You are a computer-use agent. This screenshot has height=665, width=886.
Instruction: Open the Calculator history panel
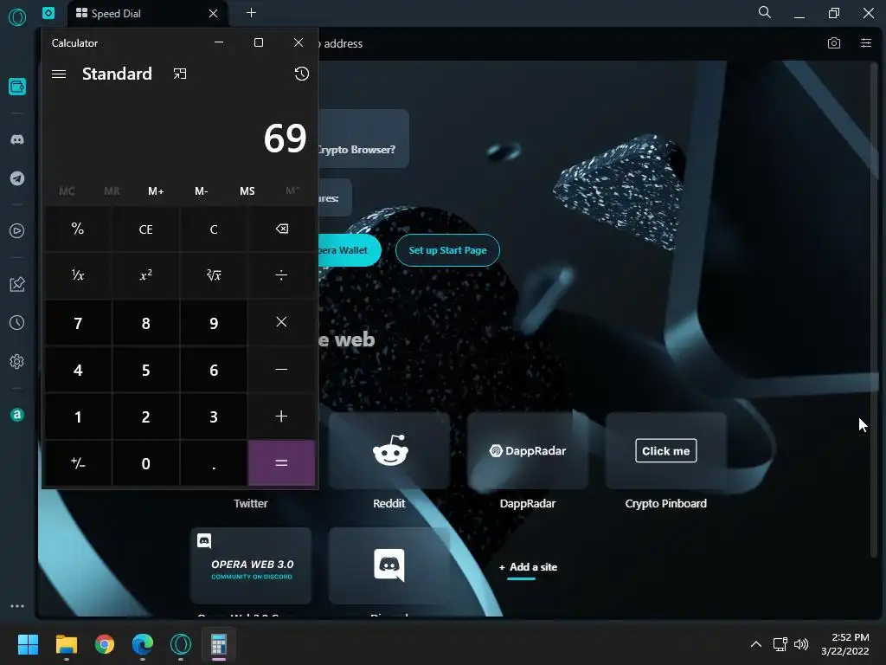click(302, 74)
